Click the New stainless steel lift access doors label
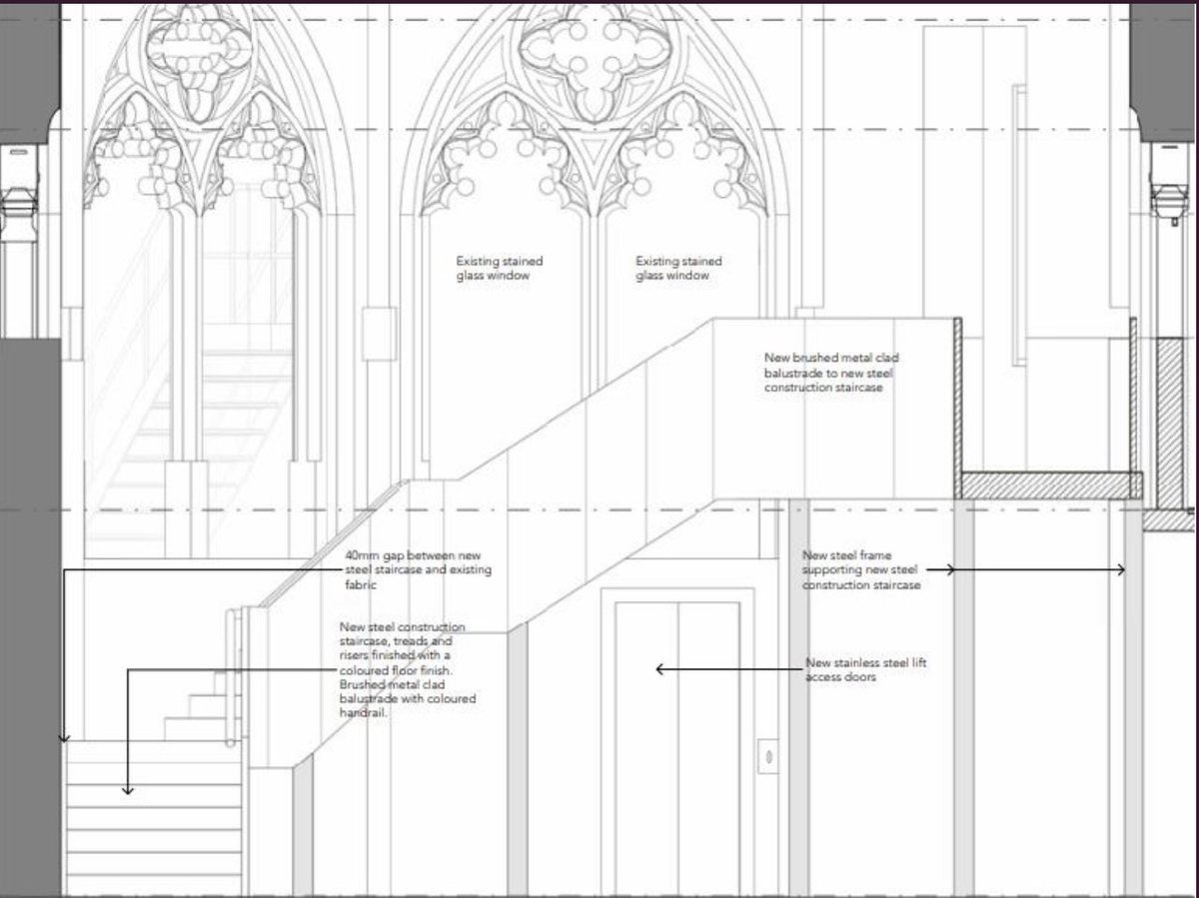This screenshot has width=1199, height=898. [865, 667]
